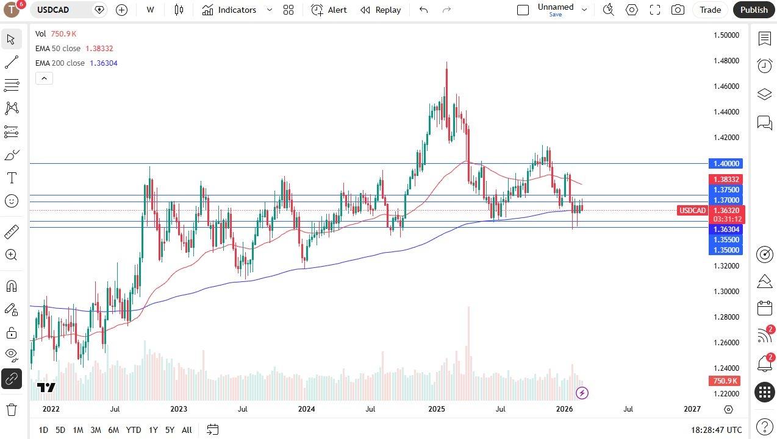Click the Trade button
Image resolution: width=777 pixels, height=439 pixels.
(x=710, y=10)
